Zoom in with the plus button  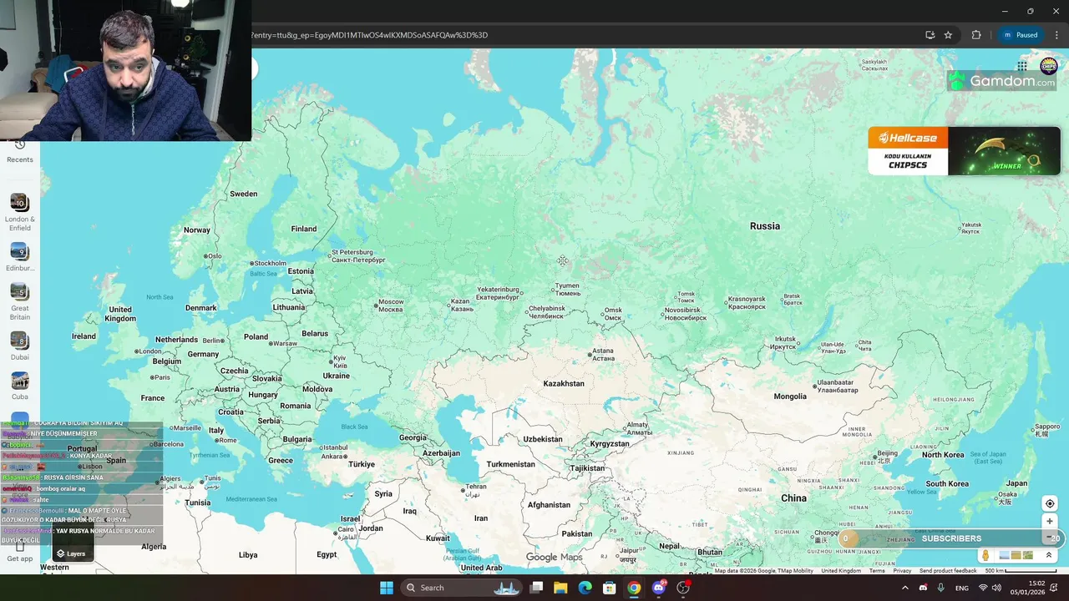tap(1050, 522)
